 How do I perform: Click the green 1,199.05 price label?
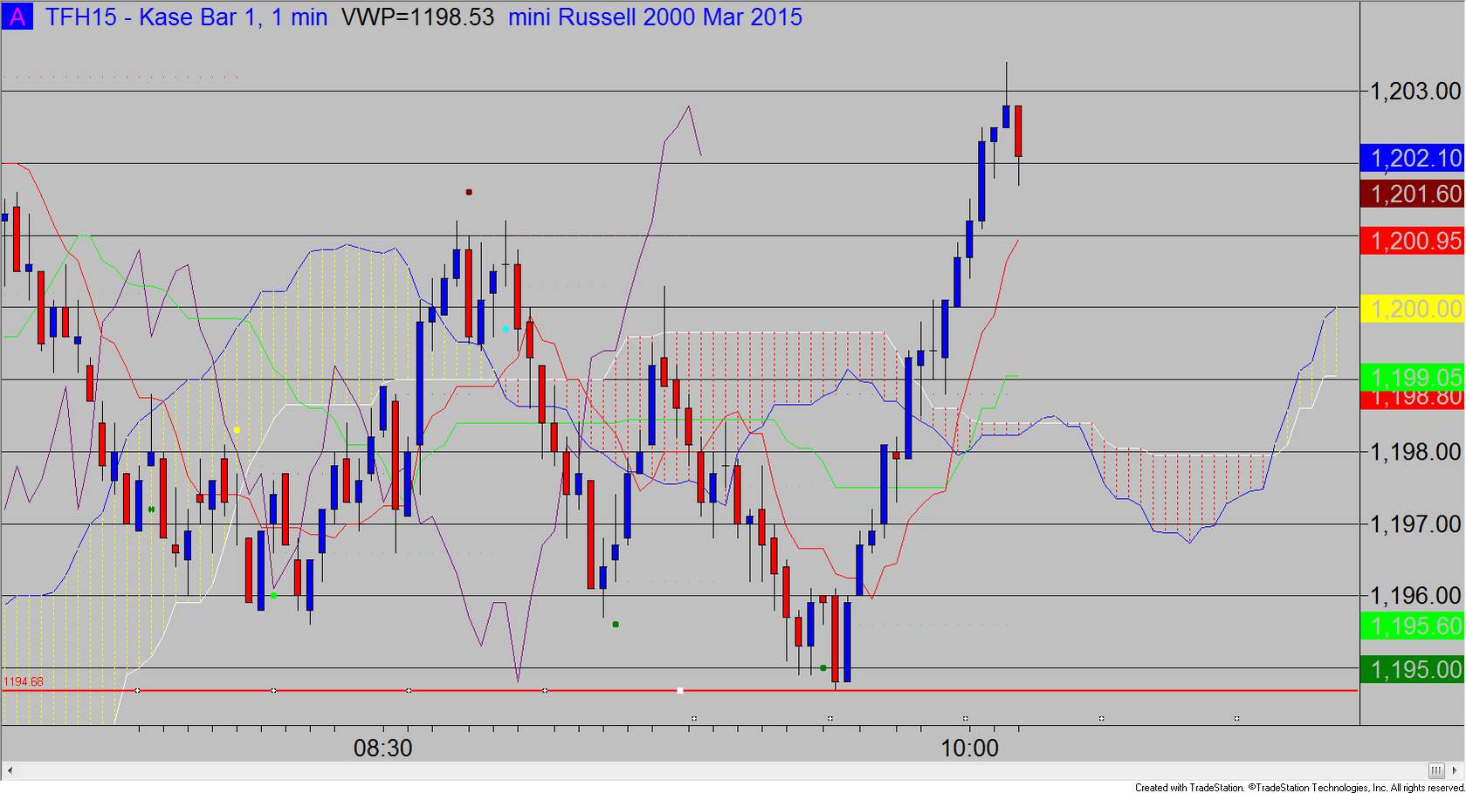point(1412,377)
